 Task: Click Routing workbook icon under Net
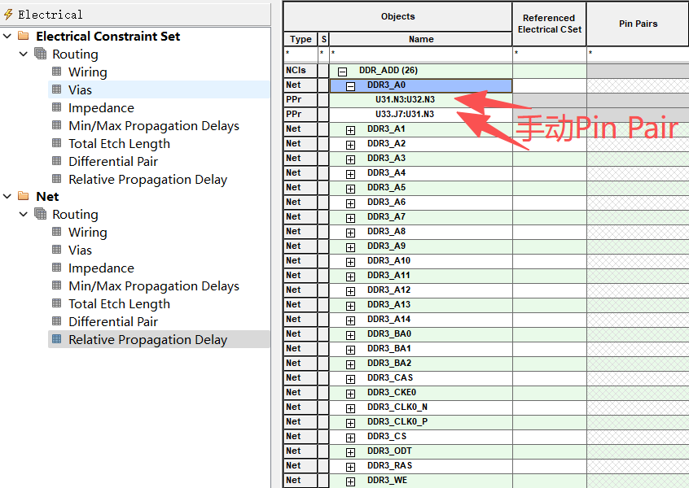41,214
